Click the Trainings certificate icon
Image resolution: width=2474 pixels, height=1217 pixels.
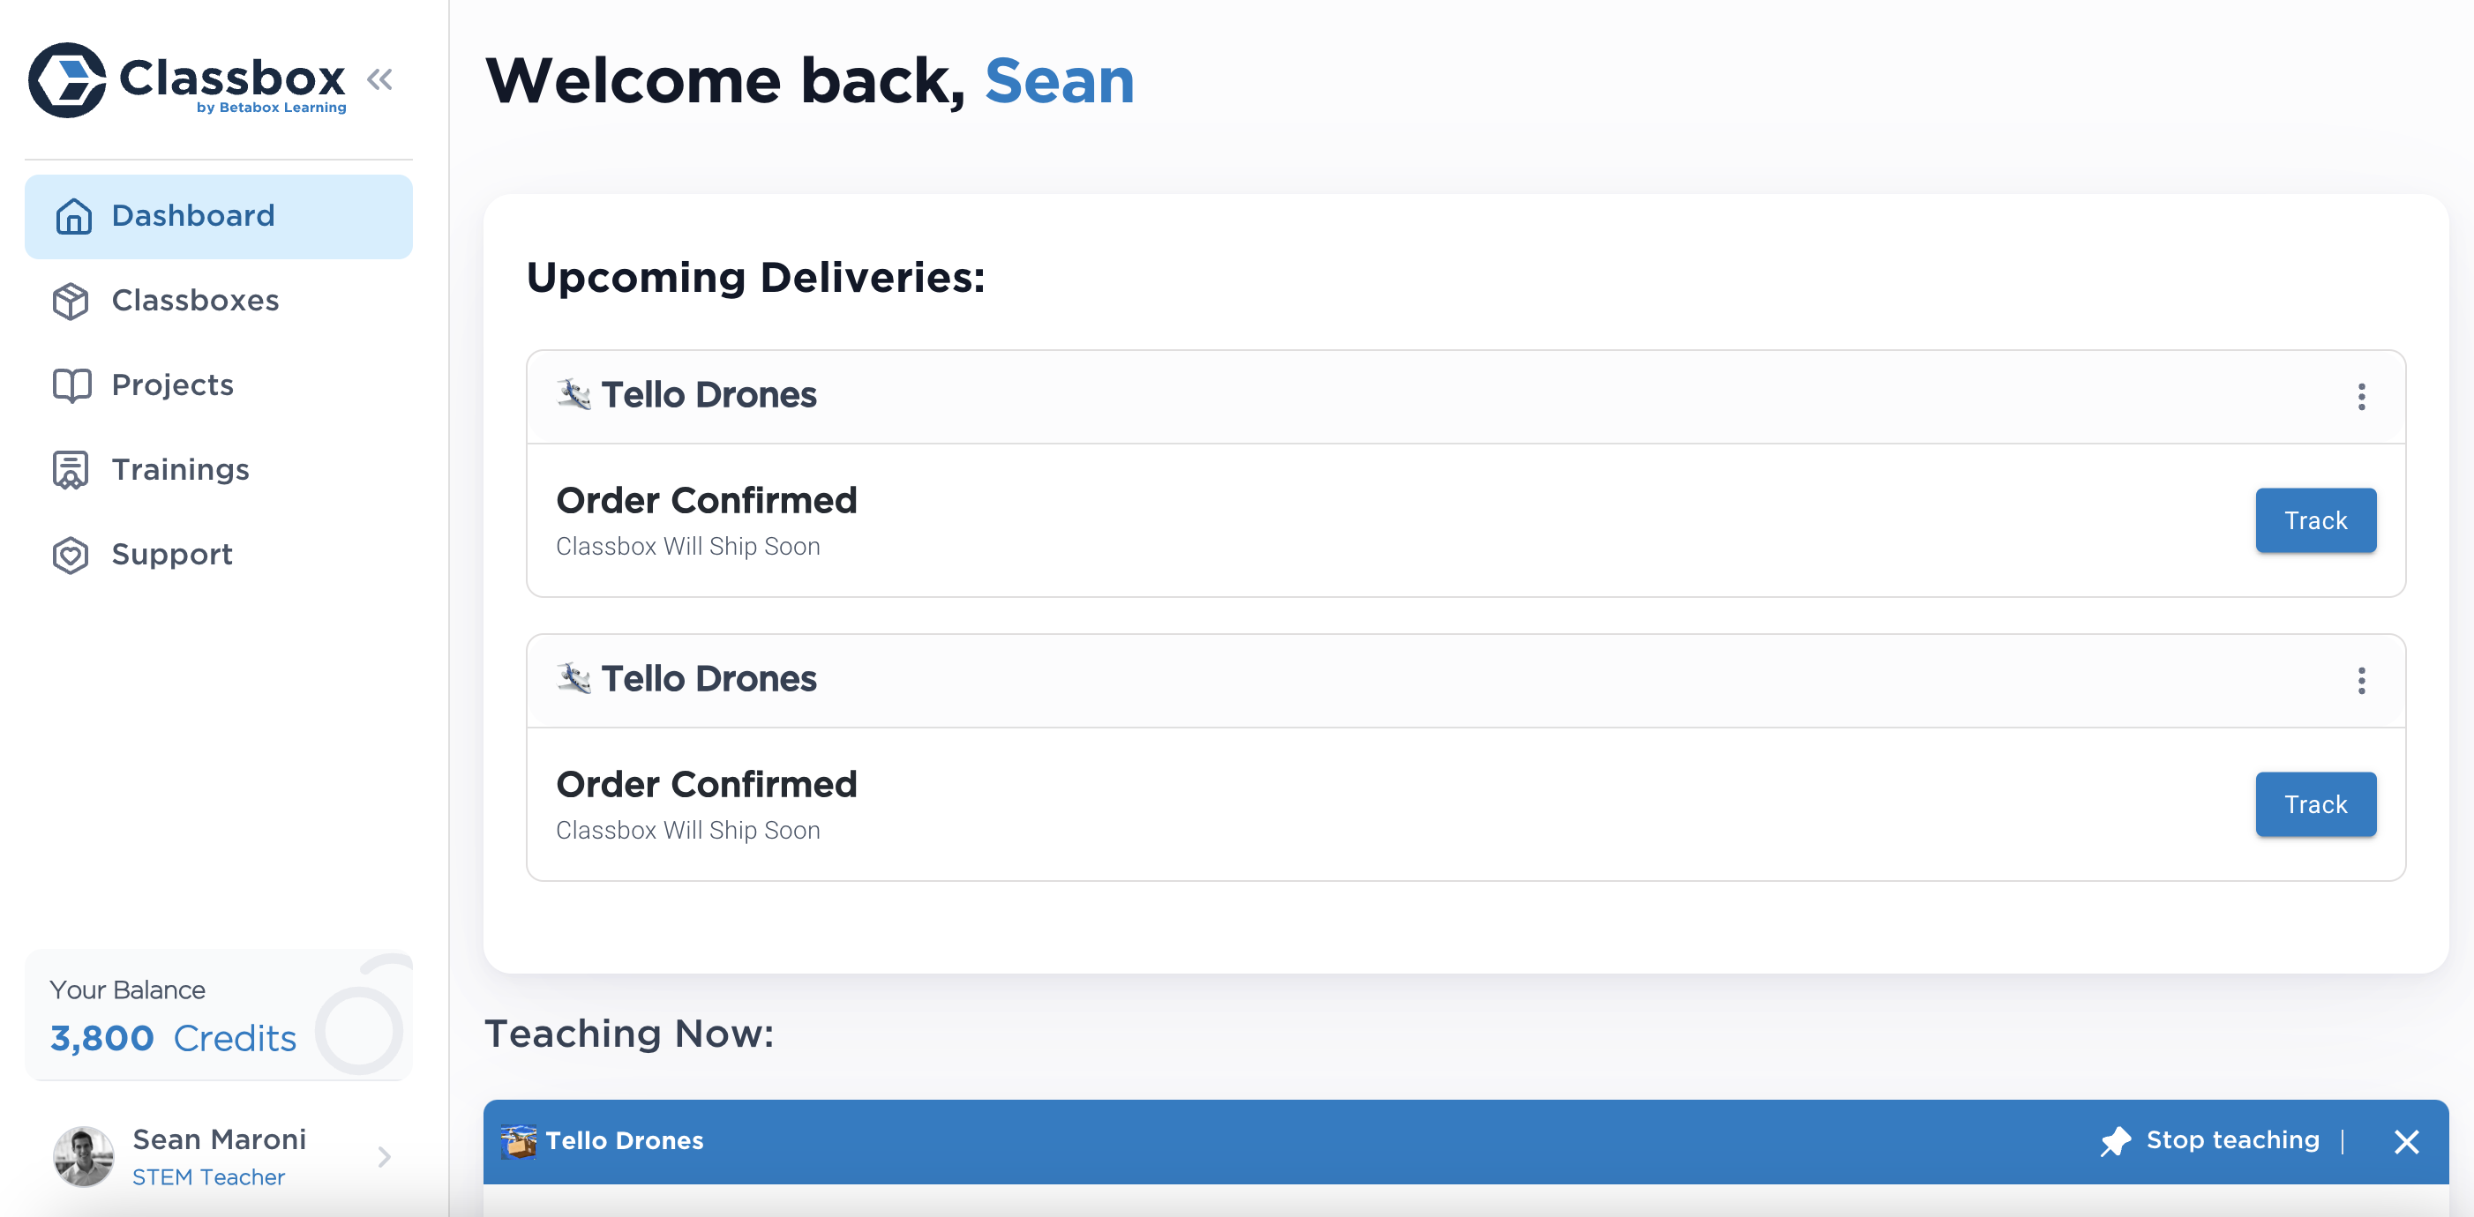(x=71, y=470)
